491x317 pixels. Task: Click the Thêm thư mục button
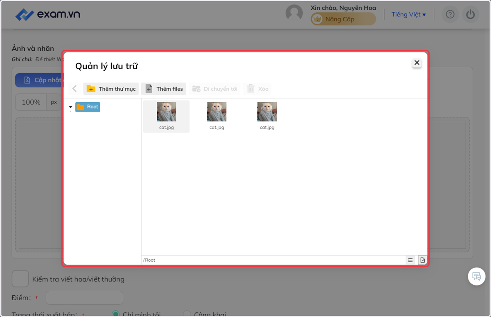coord(111,89)
